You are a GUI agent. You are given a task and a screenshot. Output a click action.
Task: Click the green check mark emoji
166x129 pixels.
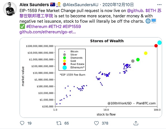22,27
